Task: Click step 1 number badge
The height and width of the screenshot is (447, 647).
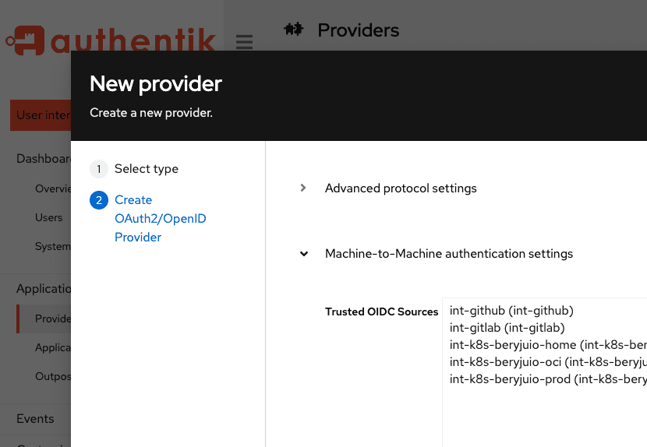Action: pyautogui.click(x=99, y=169)
